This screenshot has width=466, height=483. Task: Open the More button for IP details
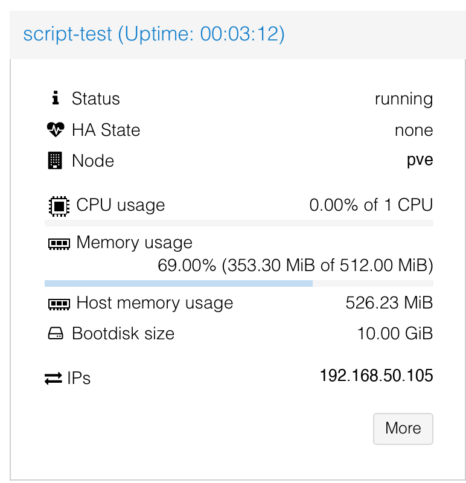[403, 429]
